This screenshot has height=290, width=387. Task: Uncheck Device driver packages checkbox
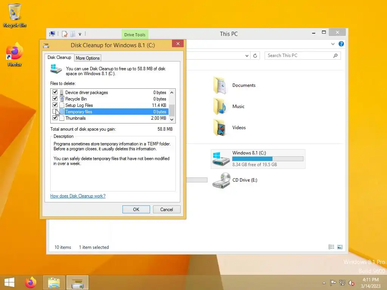55,92
